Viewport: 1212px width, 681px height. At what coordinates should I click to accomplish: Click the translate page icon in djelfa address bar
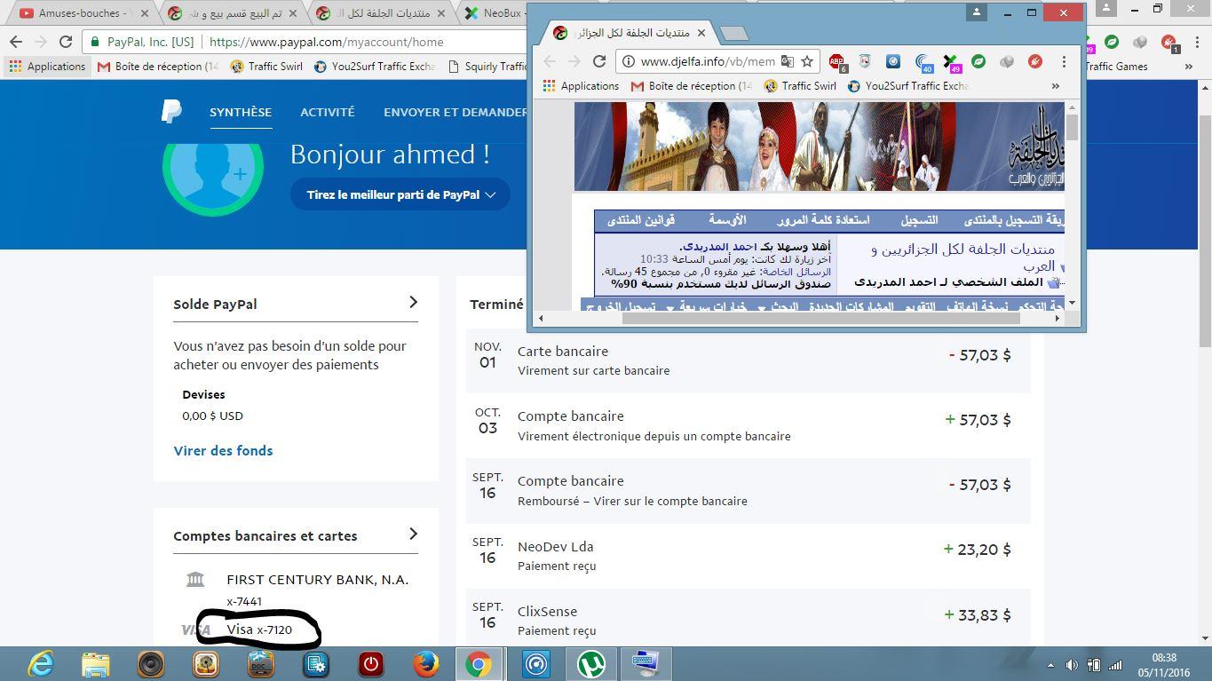point(788,61)
